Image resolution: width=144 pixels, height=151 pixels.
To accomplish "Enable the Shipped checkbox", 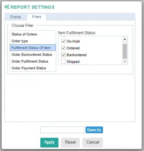I will click(x=63, y=62).
